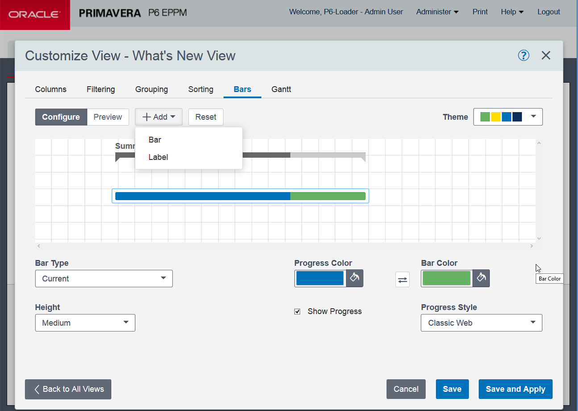Switch to Preview mode

[108, 117]
